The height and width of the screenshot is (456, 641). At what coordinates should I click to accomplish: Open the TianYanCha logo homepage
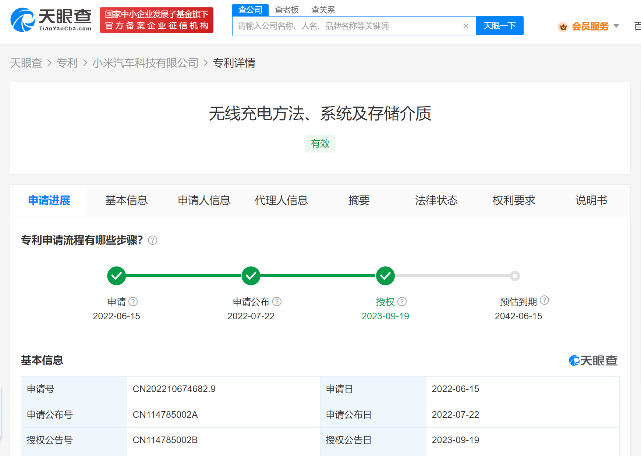(51, 20)
